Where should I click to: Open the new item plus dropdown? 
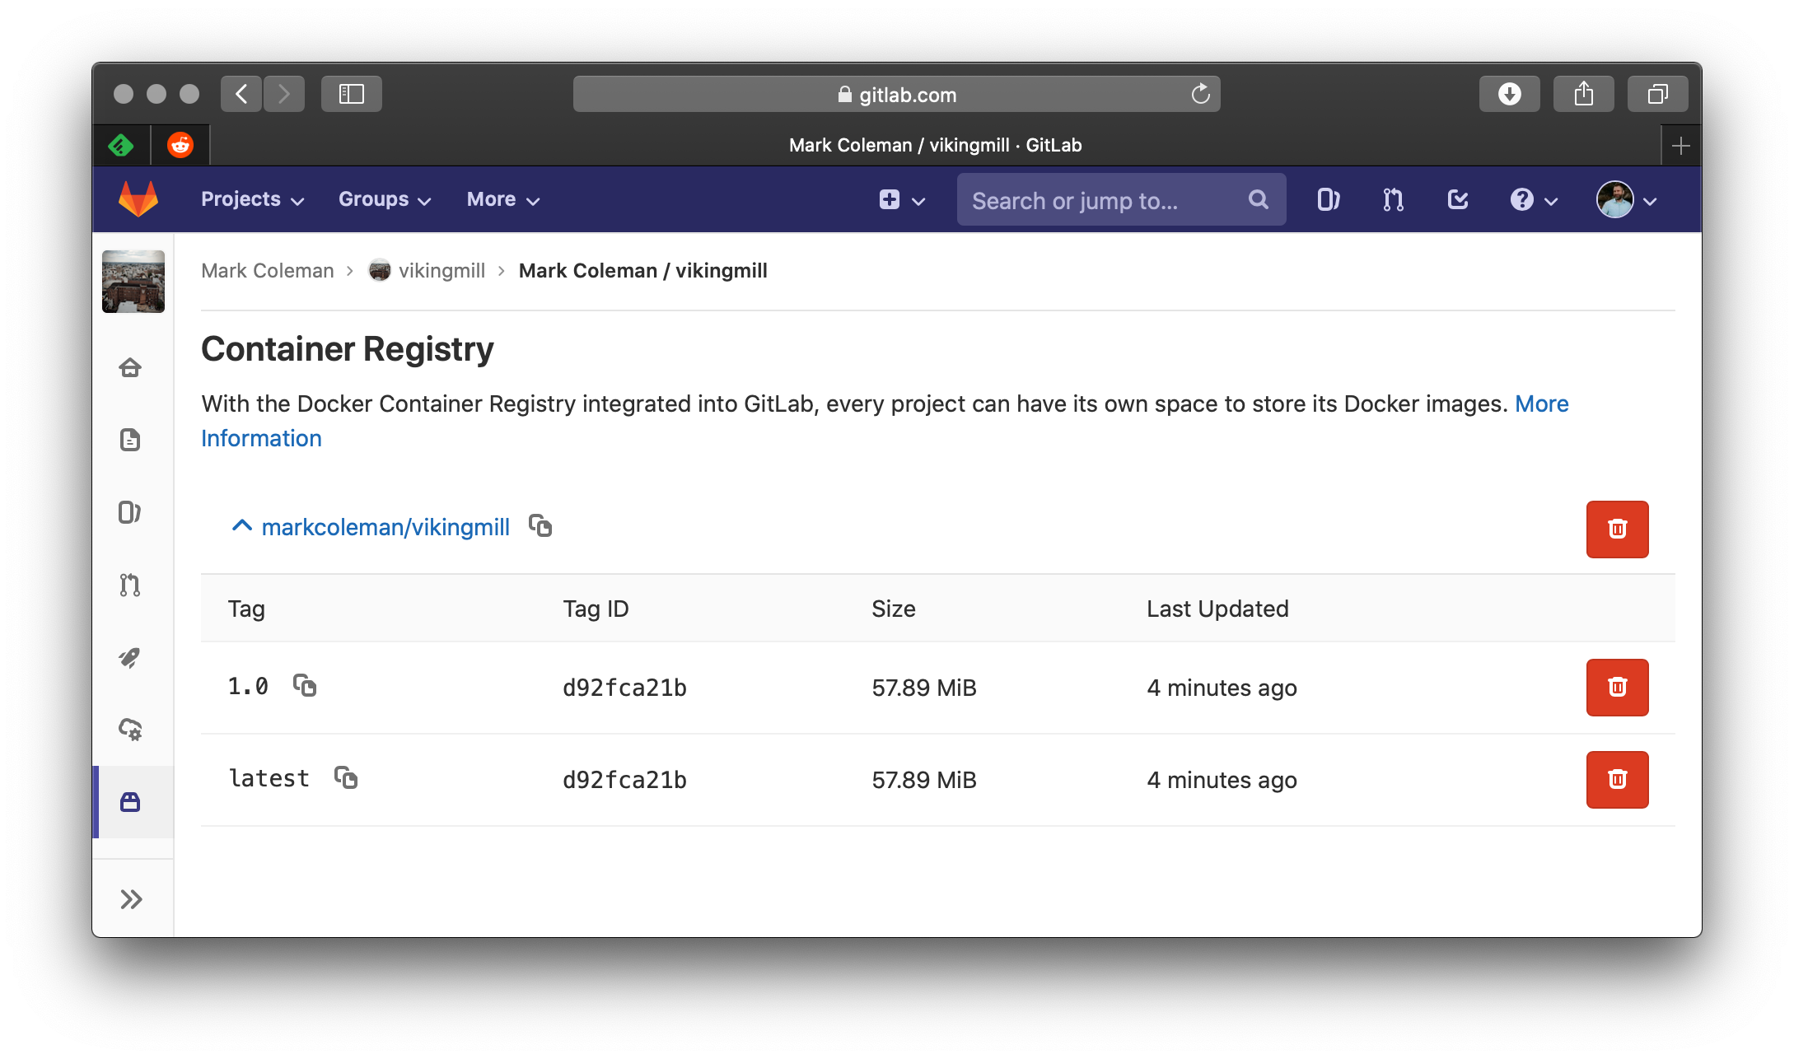tap(900, 199)
